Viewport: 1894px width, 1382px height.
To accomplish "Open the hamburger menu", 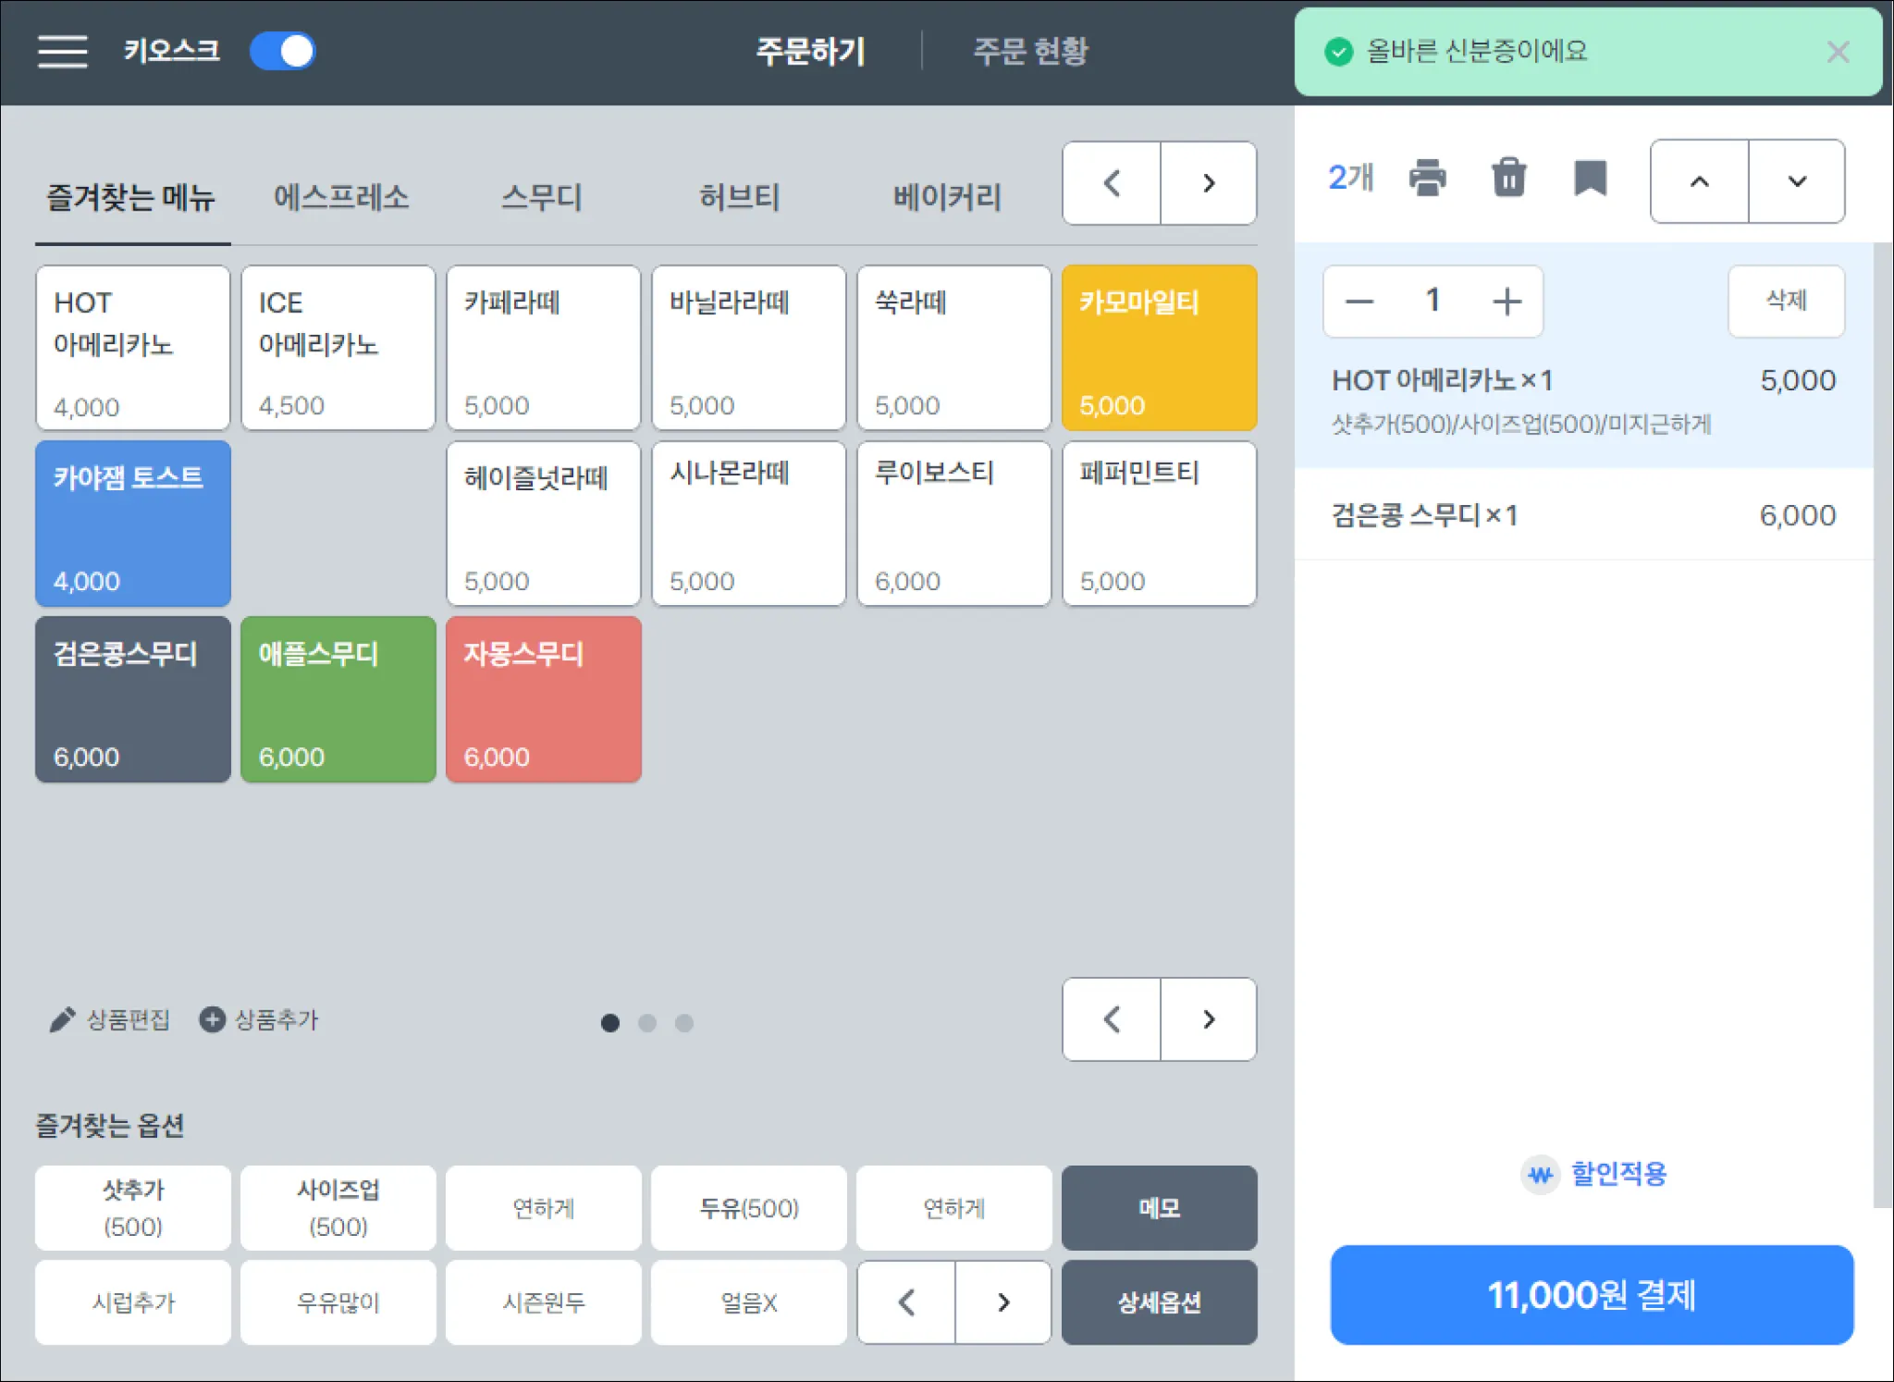I will pos(62,52).
